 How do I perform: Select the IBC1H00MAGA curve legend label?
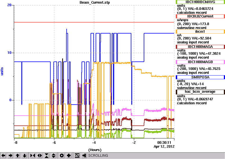pos(200,47)
